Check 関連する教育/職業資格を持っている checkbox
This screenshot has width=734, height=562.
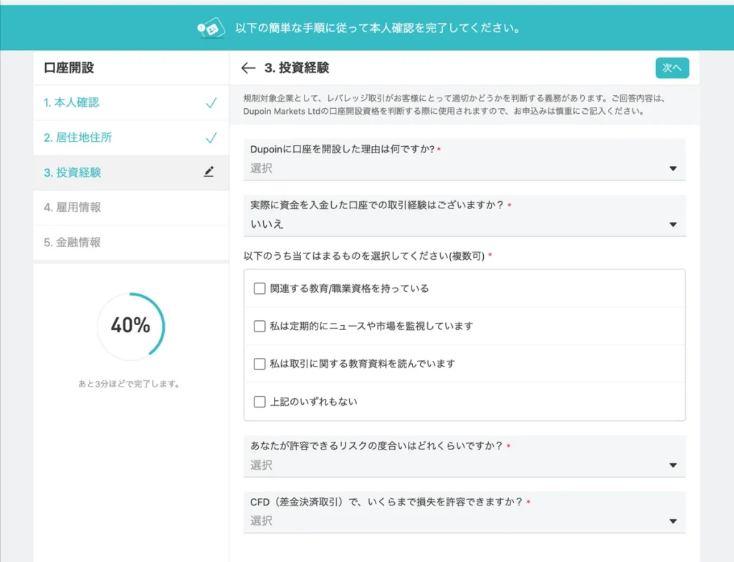(259, 289)
